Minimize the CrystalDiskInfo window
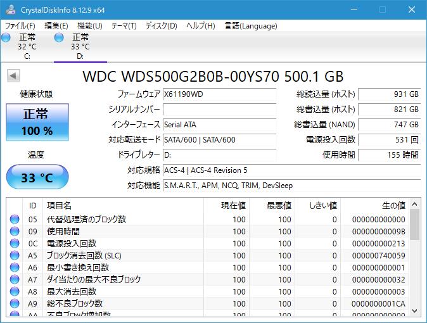Screen dimensions: 427x323 coord(354,9)
